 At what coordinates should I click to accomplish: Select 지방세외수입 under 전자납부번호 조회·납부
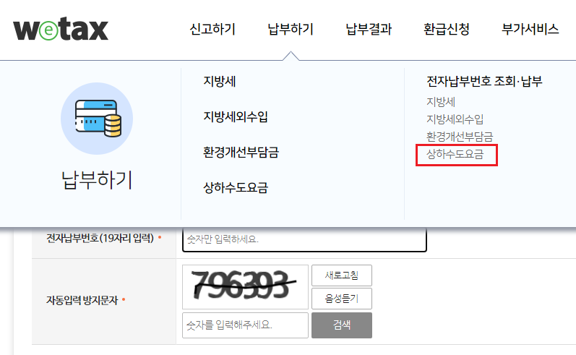point(455,119)
